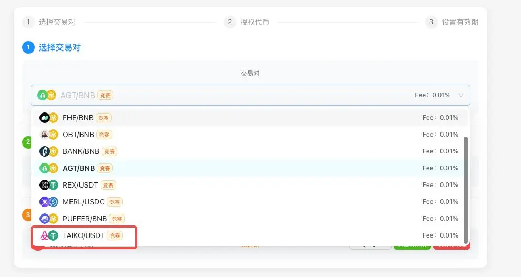Click the 竞赛 tag beside BANK/BNB

coord(109,151)
